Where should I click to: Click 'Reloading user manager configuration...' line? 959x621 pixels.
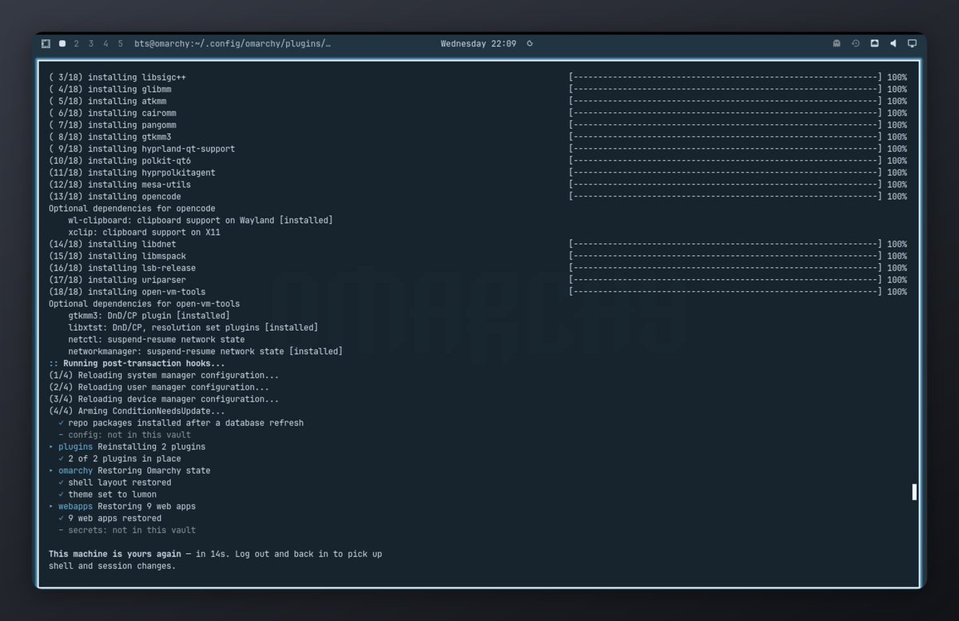(159, 388)
